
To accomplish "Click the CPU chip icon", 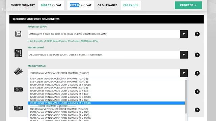I will (18, 34).
